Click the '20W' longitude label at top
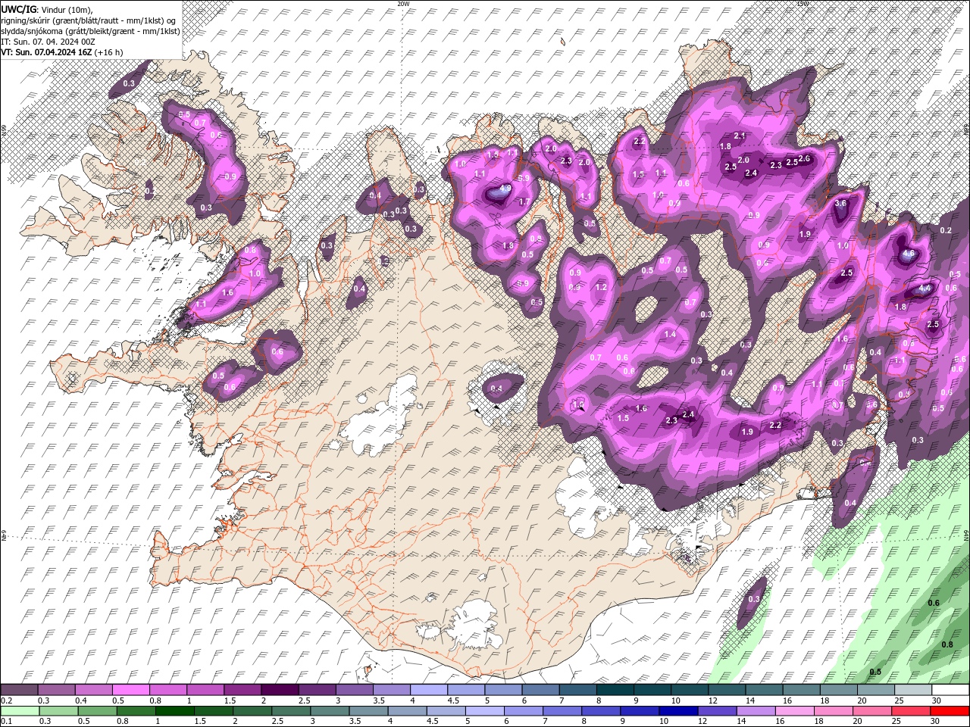Viewport: 970px width, 727px height. coord(403,3)
